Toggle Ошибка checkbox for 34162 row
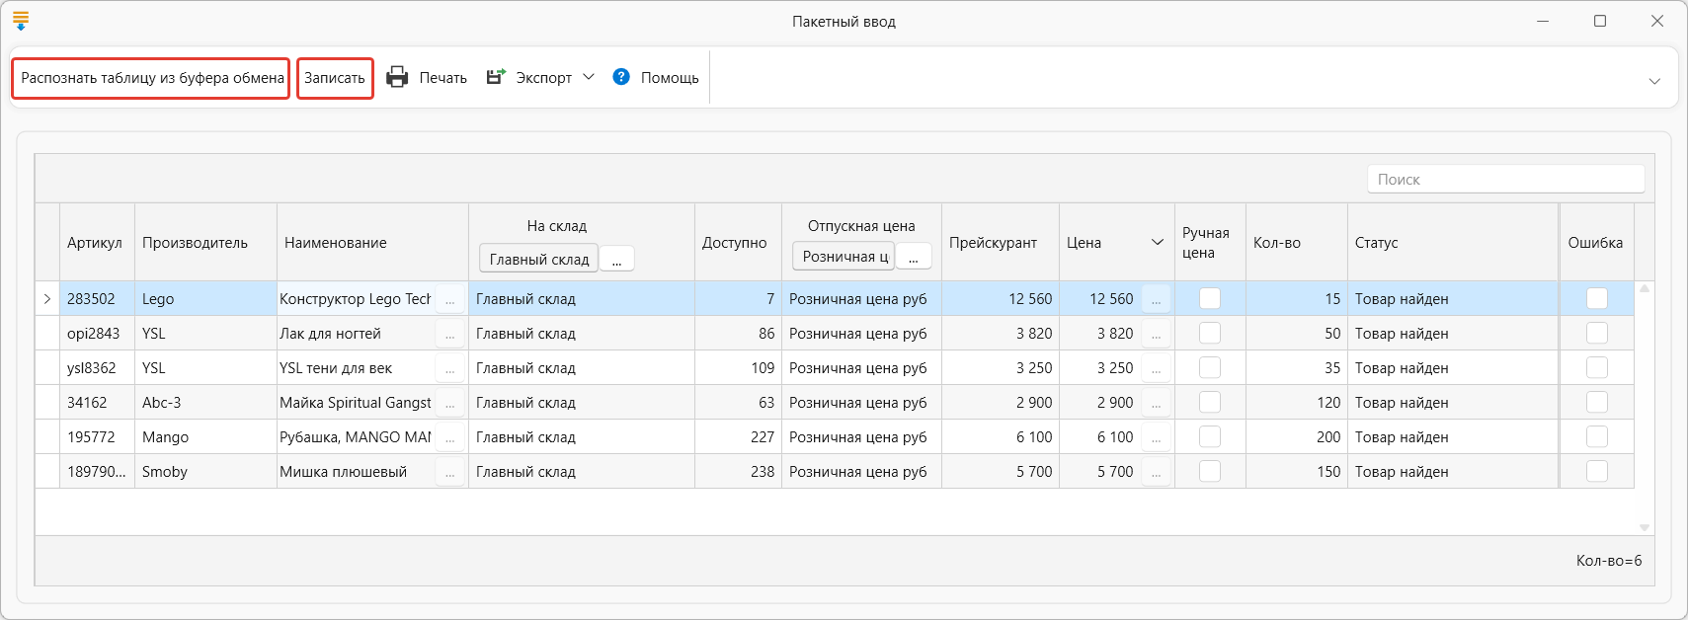 point(1597,402)
